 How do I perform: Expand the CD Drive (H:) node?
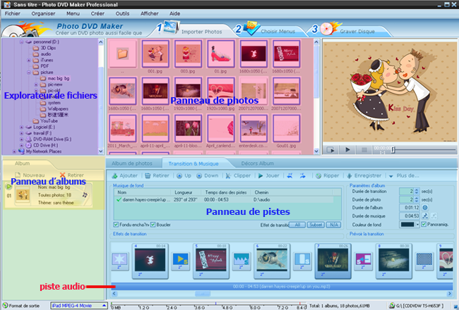click(x=21, y=145)
